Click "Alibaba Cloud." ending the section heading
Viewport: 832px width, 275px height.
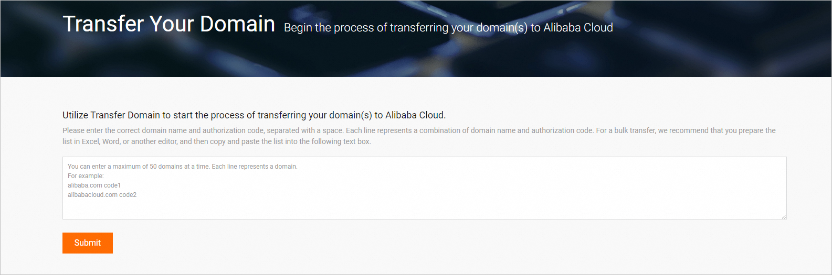[415, 115]
